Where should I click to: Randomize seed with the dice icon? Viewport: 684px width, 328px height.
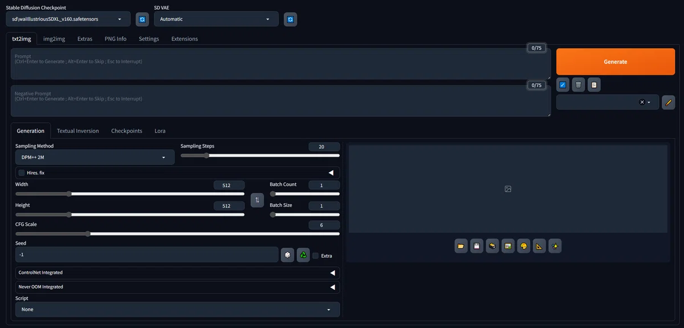point(287,255)
